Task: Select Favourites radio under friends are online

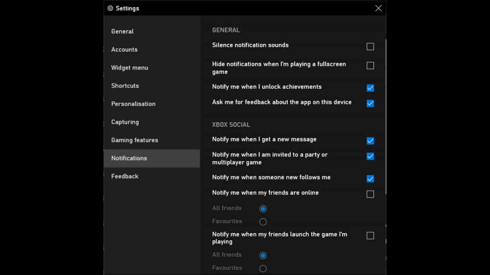Action: click(263, 222)
